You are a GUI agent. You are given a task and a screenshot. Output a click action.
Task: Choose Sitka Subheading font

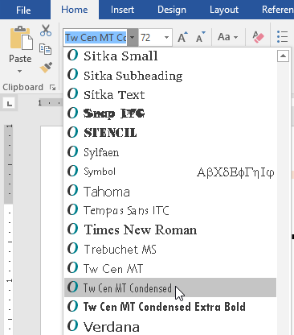tap(170, 75)
